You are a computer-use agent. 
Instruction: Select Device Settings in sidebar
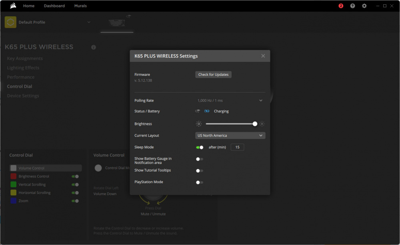pyautogui.click(x=23, y=96)
